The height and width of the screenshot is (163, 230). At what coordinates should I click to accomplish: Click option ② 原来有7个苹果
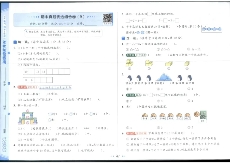[x=173, y=144]
